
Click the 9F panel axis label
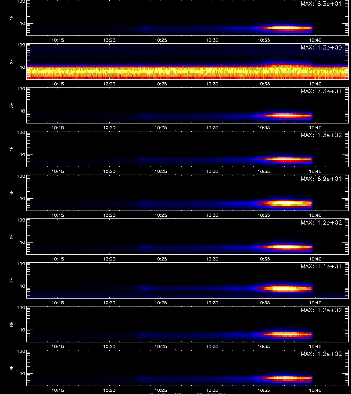(11, 368)
